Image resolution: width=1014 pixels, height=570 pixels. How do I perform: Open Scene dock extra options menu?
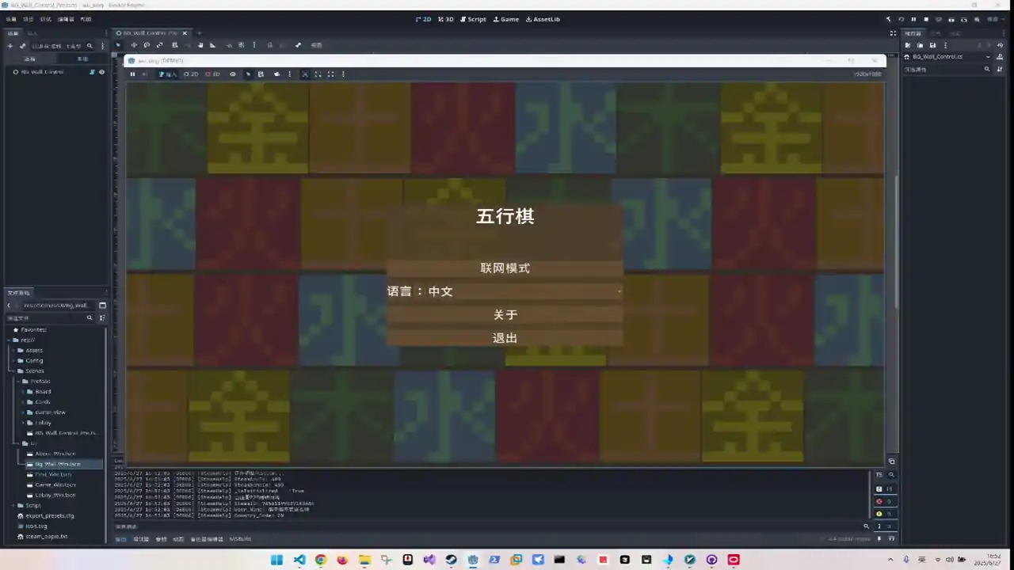pyautogui.click(x=102, y=46)
